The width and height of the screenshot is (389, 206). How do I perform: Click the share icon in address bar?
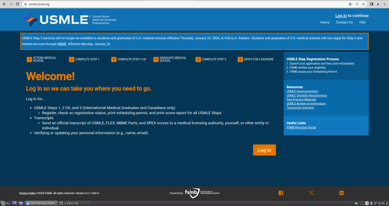(357, 4)
